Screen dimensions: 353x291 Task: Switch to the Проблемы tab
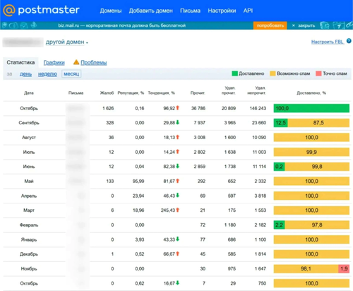pyautogui.click(x=94, y=62)
